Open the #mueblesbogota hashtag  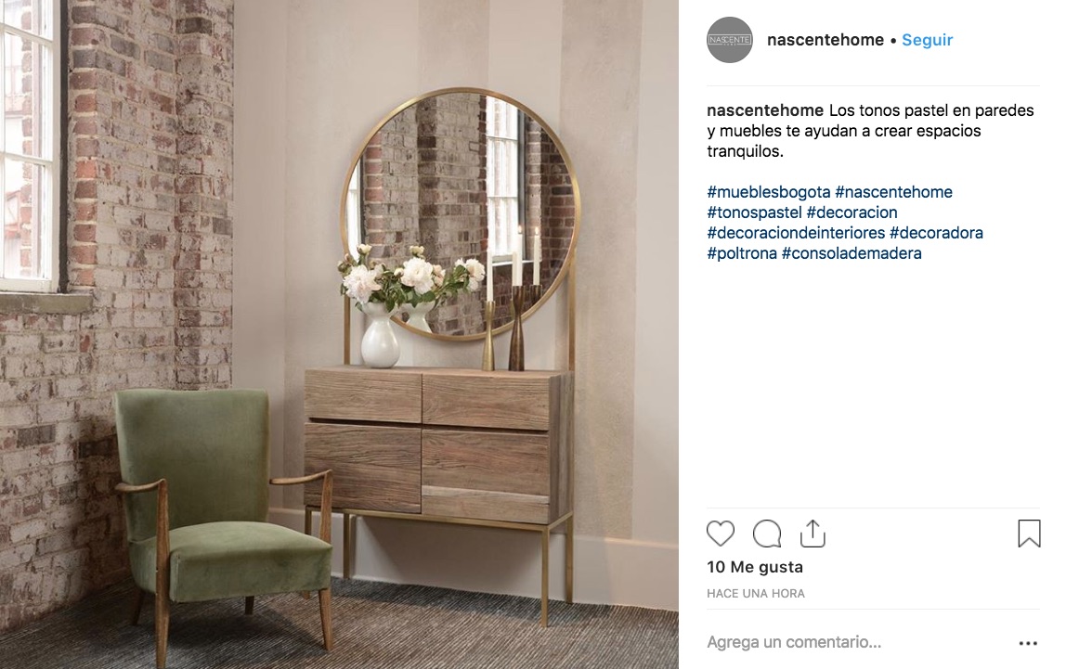tap(769, 192)
